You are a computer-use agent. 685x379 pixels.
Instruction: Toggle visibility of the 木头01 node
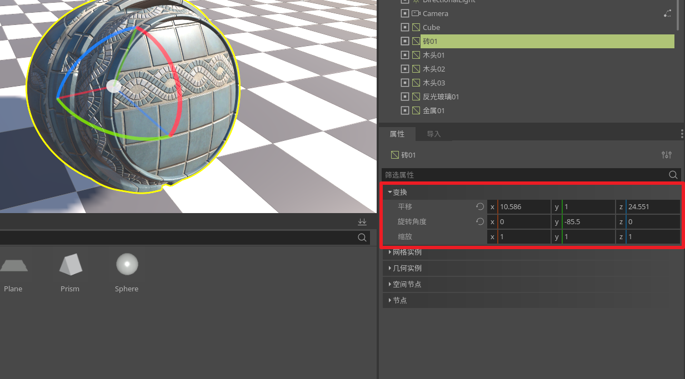(404, 55)
